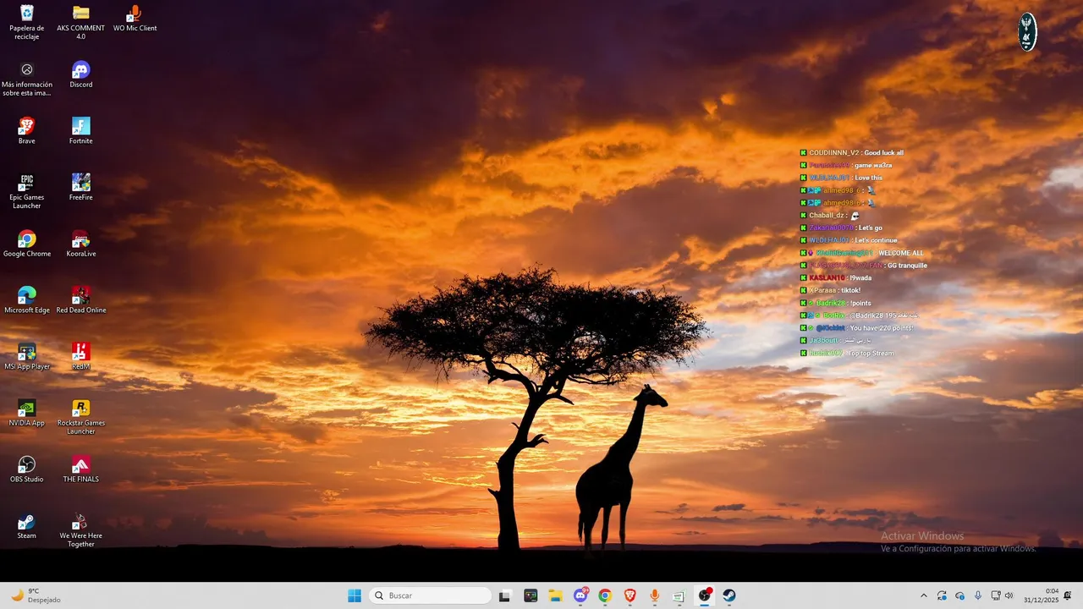Click the chat username 'KASLAN10'

[827, 278]
